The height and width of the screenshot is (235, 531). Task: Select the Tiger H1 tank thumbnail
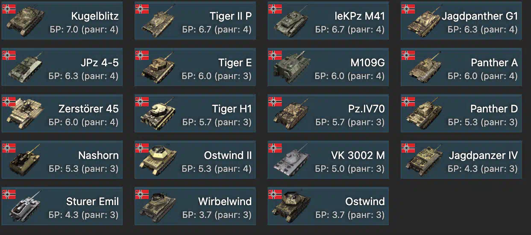(x=159, y=114)
